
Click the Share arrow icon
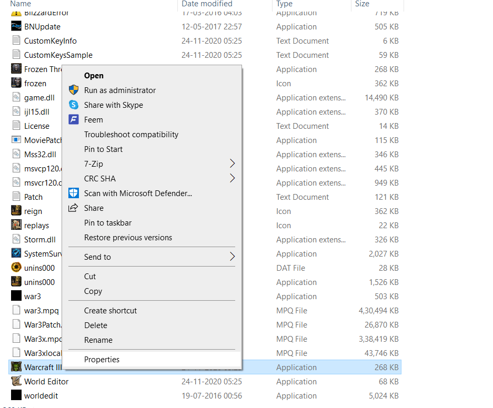tap(74, 208)
